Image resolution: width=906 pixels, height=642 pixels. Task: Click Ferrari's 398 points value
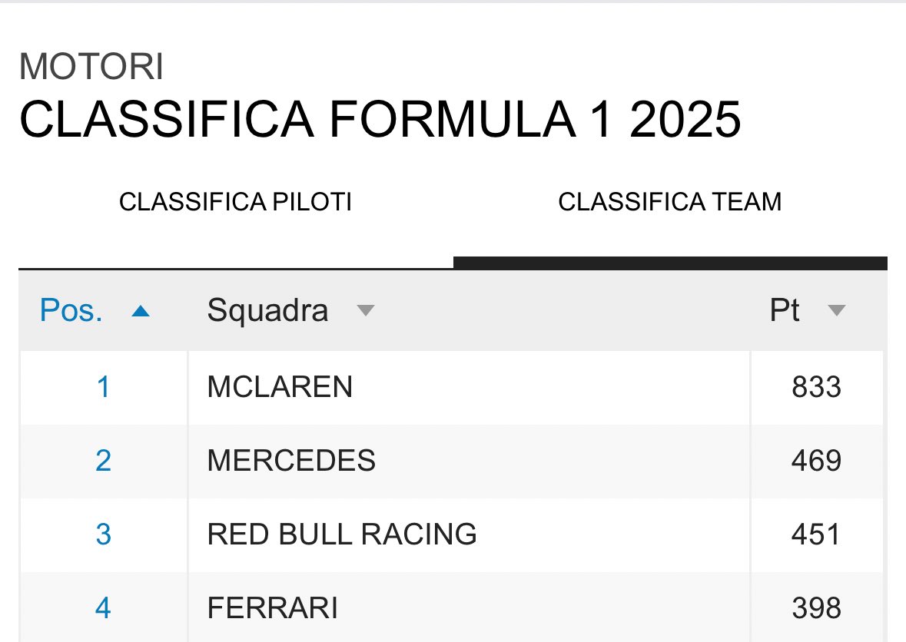pyautogui.click(x=816, y=608)
